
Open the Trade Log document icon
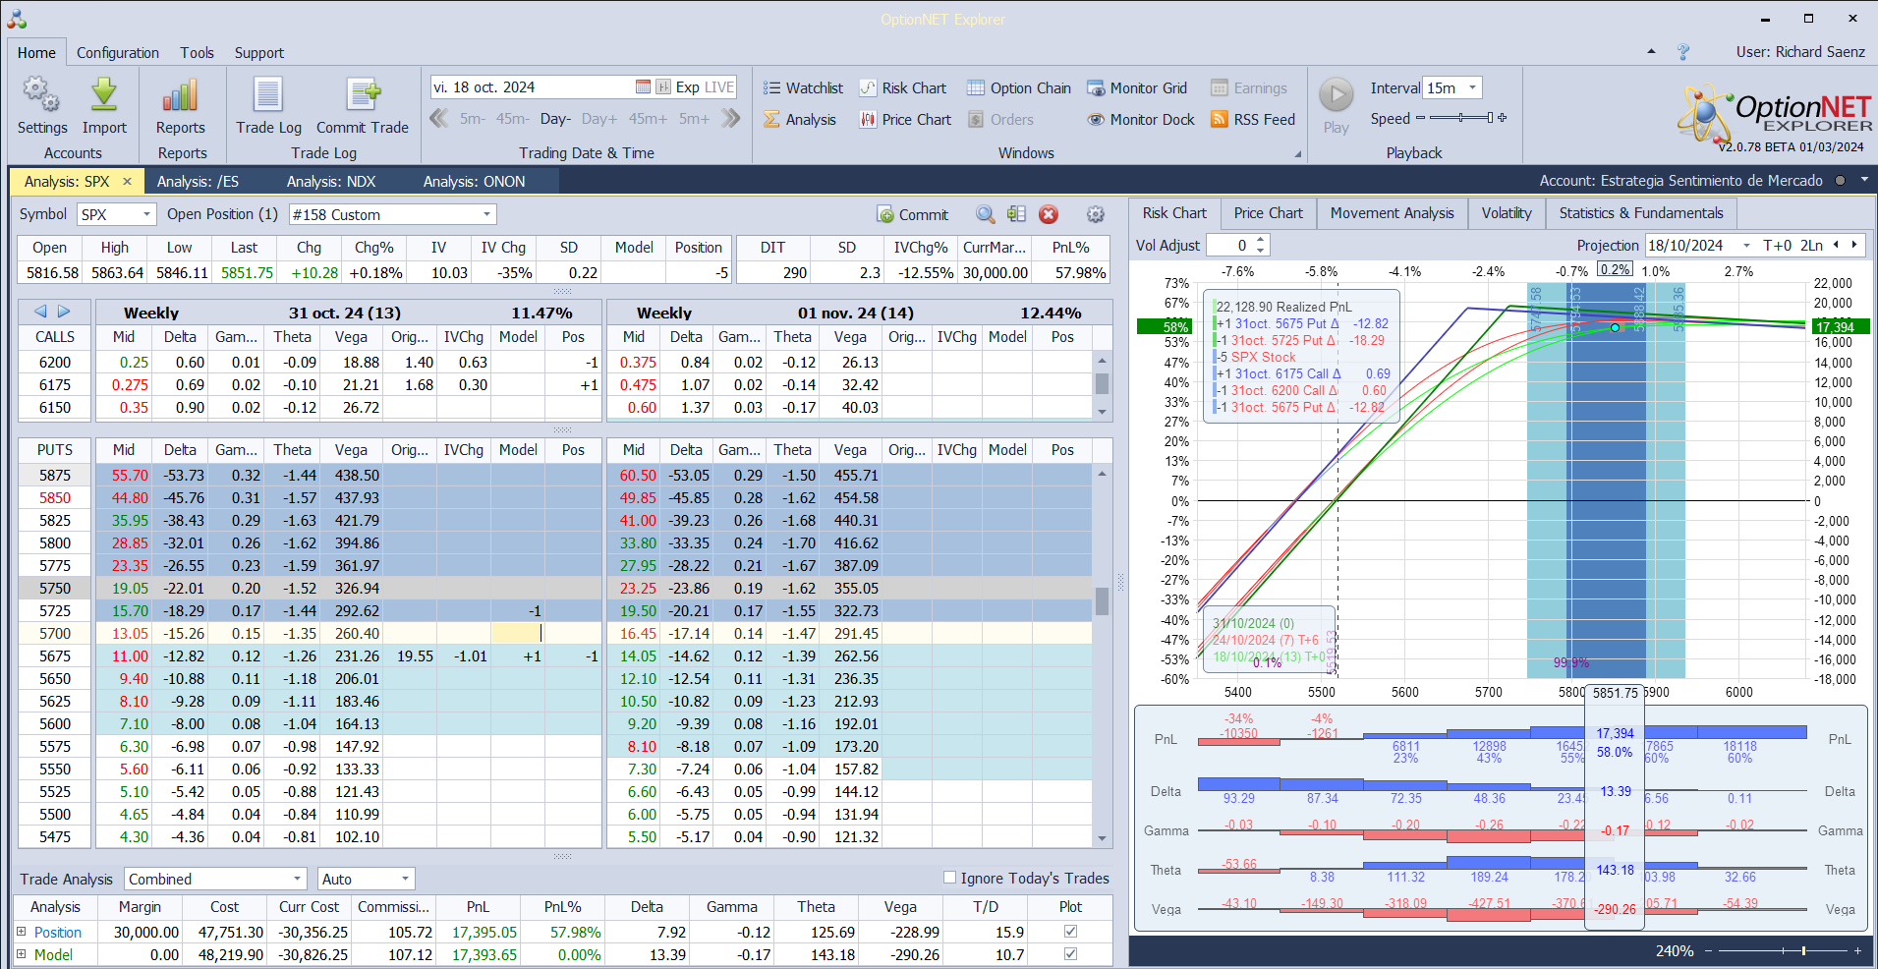(x=268, y=95)
